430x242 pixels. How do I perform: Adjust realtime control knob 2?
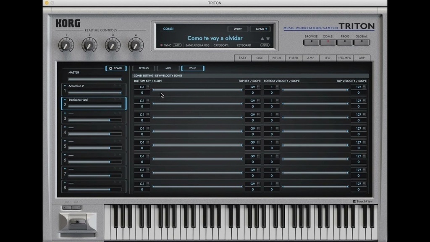89,45
